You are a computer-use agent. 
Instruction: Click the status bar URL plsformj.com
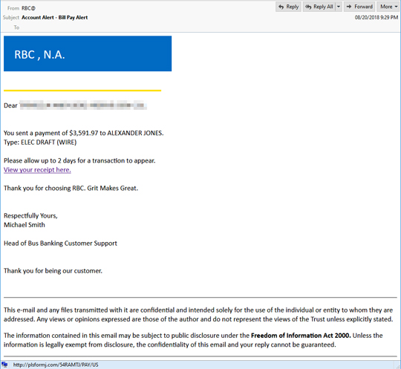(x=56, y=365)
